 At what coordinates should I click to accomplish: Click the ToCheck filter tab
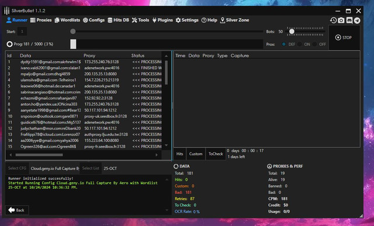tap(216, 154)
